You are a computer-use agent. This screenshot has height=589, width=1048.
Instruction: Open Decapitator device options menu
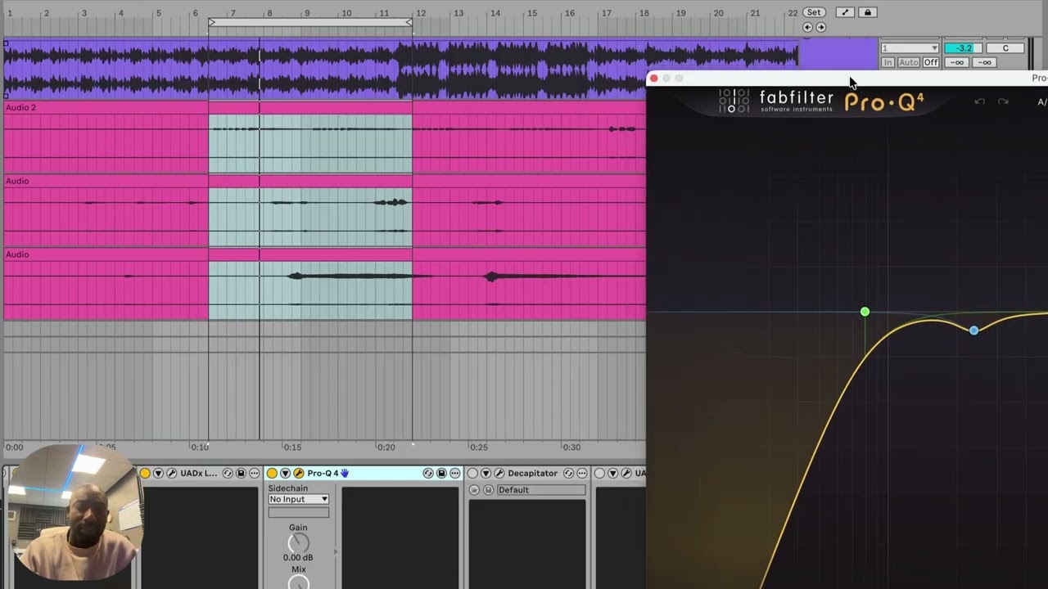pos(582,473)
